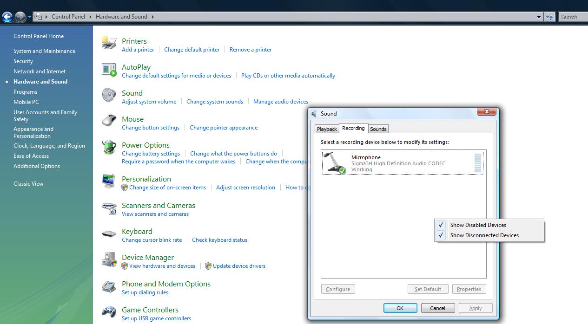
Task: Open the Printers icon
Action: point(109,42)
